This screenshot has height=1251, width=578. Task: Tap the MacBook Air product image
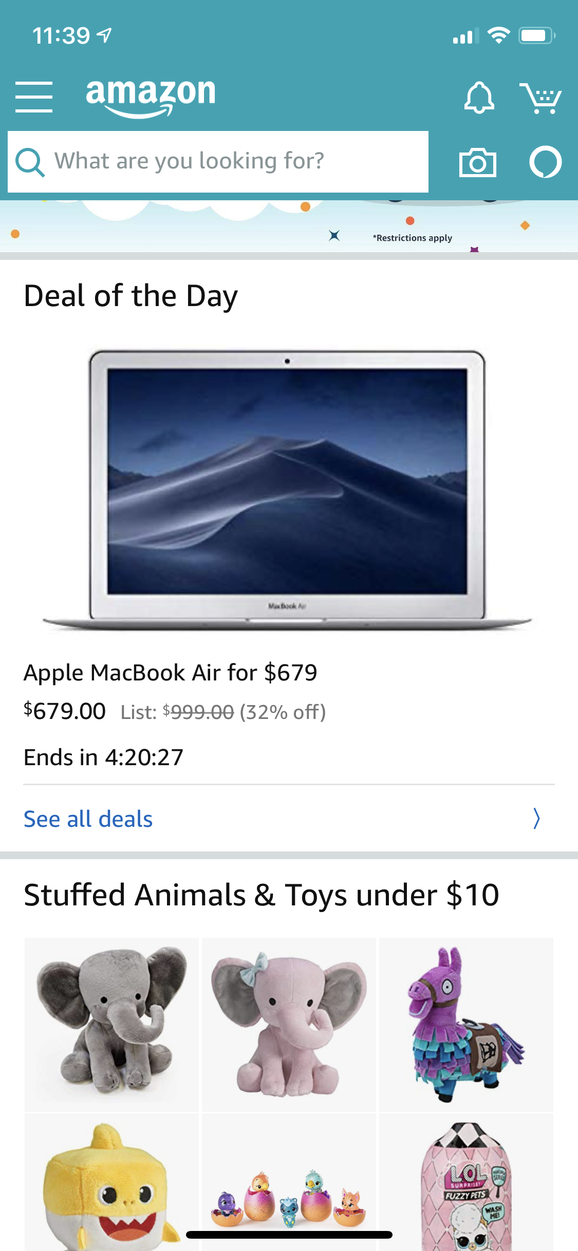pos(288,490)
